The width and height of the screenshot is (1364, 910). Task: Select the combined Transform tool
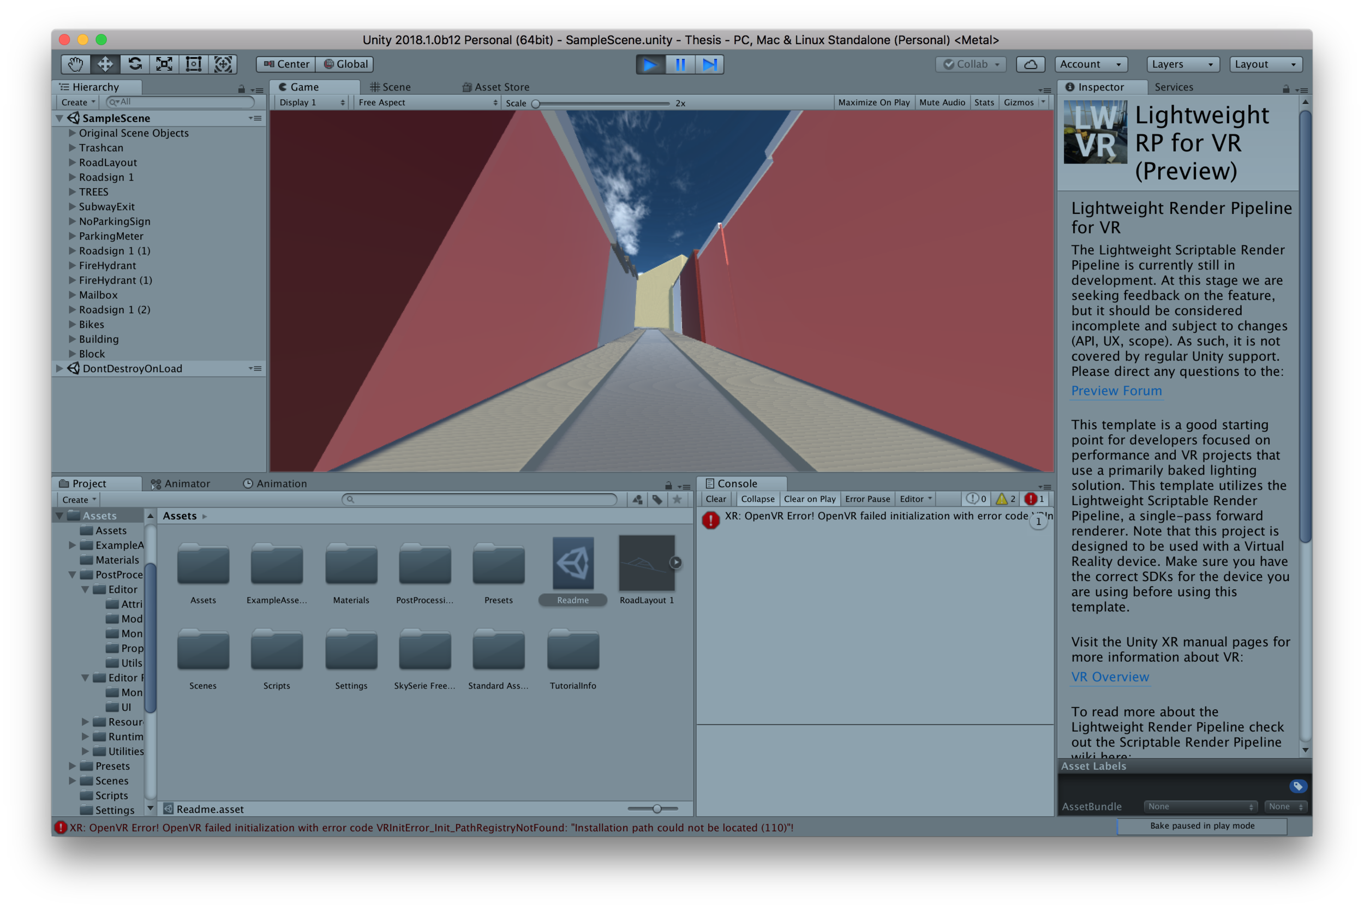click(x=223, y=64)
